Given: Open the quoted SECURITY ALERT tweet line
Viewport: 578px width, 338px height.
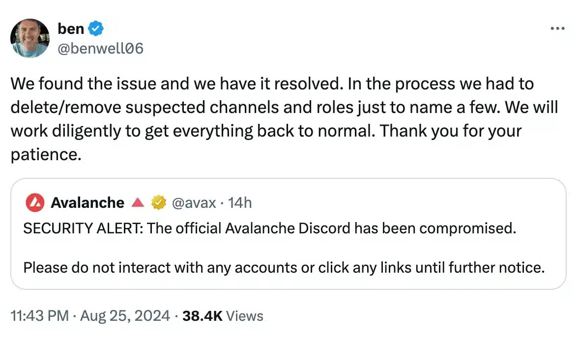Looking at the screenshot, I should (269, 228).
